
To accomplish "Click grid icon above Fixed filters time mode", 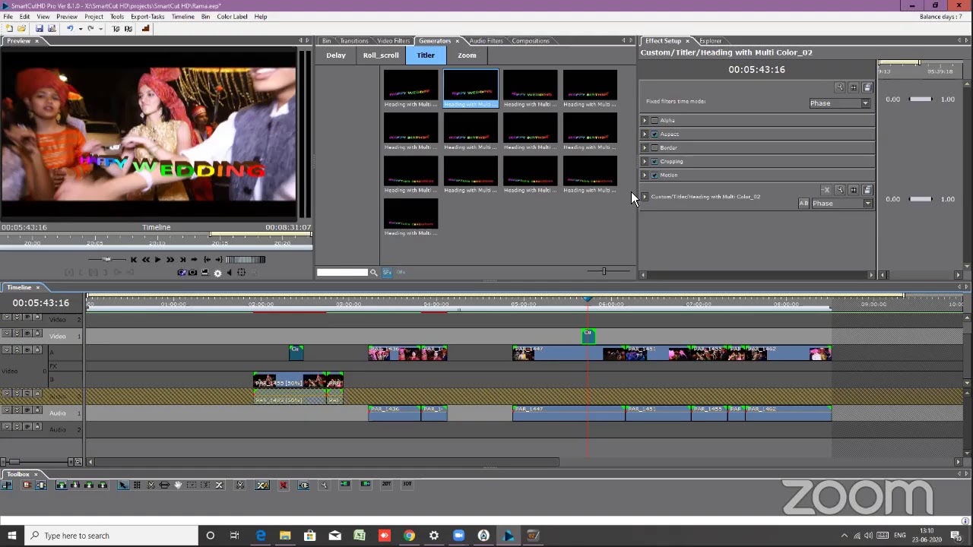I will click(x=853, y=87).
